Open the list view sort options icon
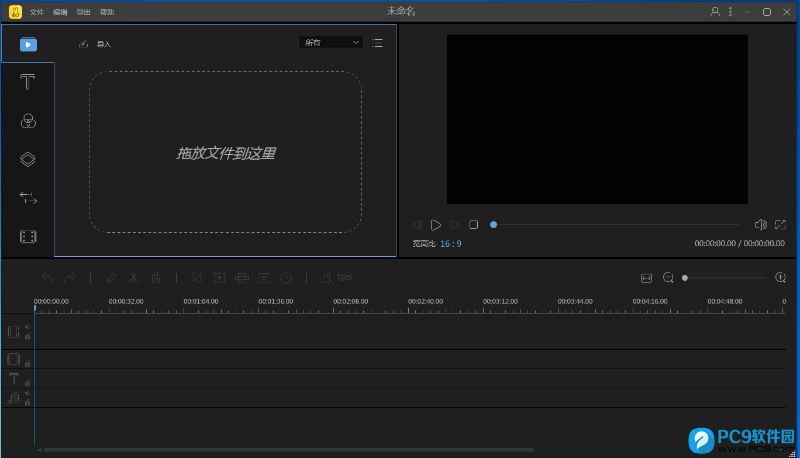The image size is (800, 458). pyautogui.click(x=377, y=43)
